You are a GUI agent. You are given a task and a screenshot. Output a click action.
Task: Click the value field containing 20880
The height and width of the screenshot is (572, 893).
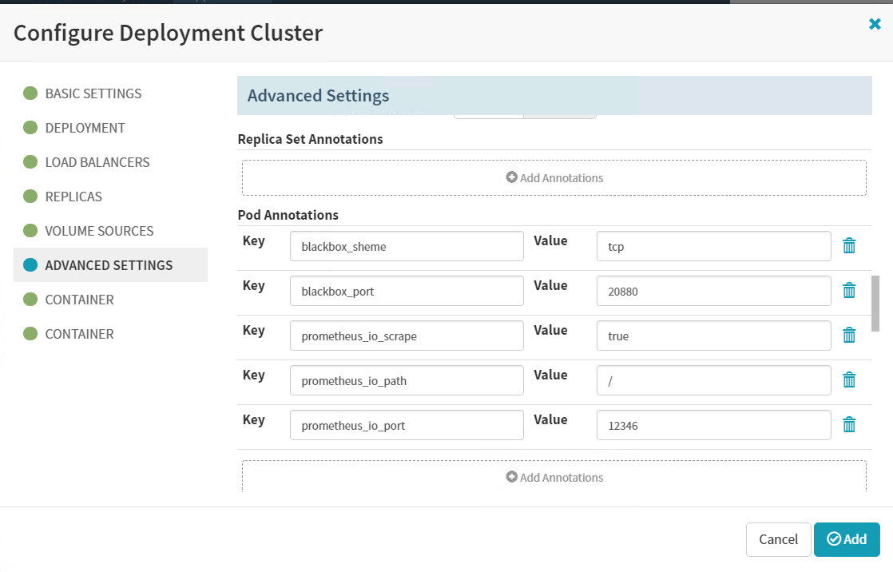coord(713,292)
